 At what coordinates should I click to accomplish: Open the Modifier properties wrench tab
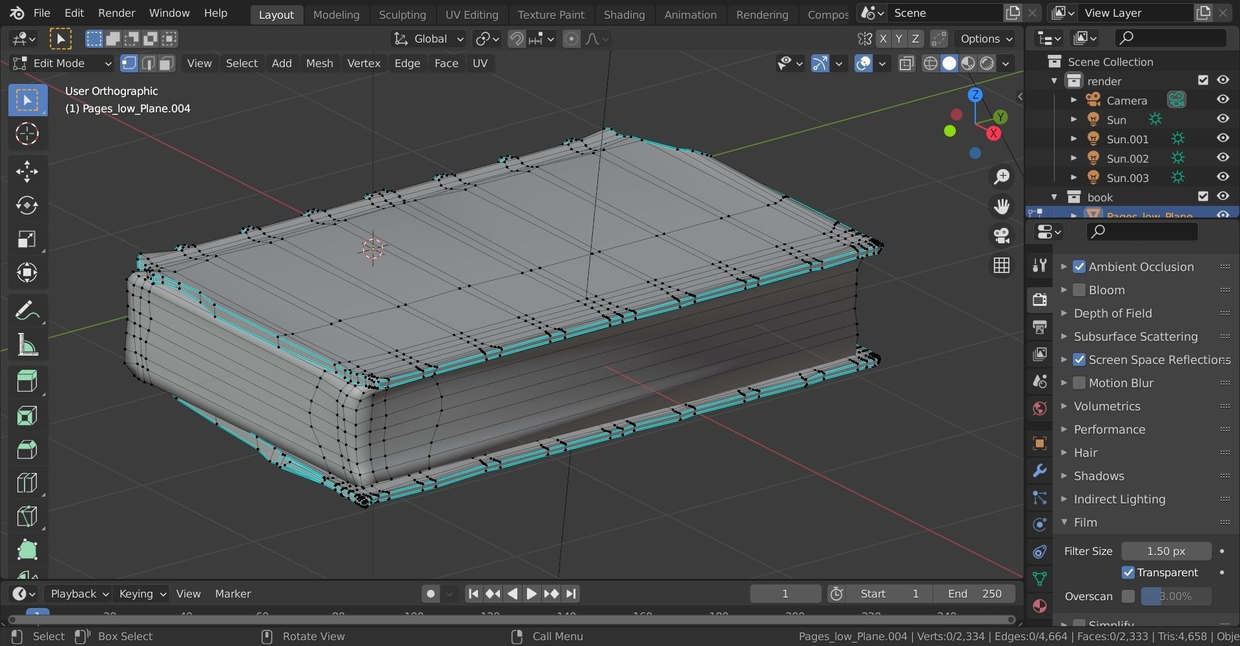(x=1039, y=470)
